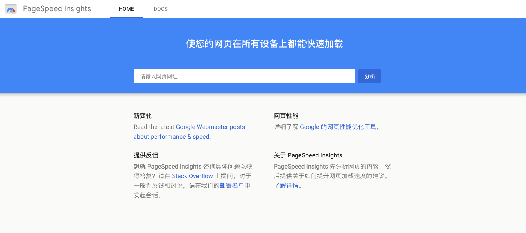
Task: Click the 提供反馈 section heading
Action: point(146,155)
